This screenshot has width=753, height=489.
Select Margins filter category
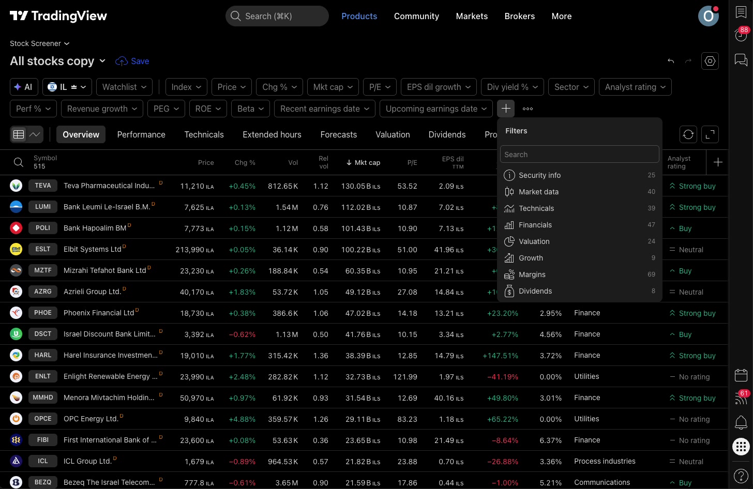(x=579, y=274)
